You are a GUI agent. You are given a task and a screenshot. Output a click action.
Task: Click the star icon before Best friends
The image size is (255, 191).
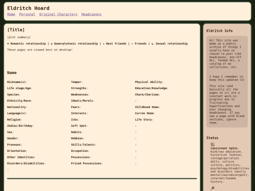tap(104, 44)
